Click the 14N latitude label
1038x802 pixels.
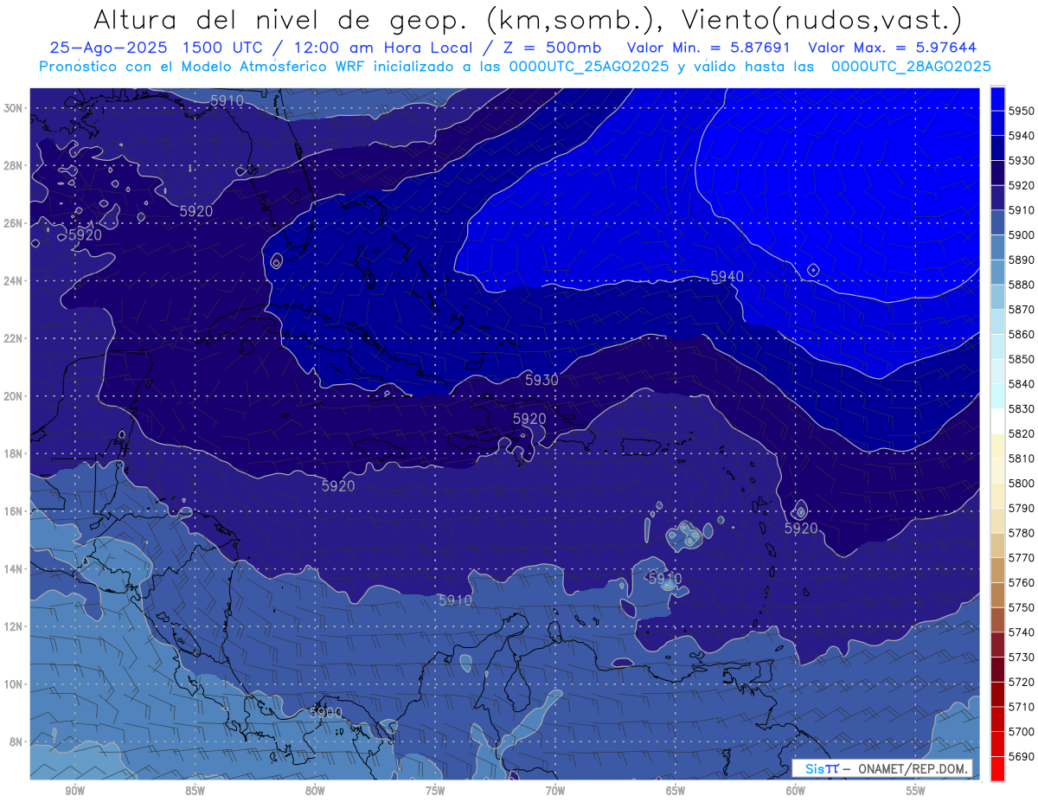[x=14, y=568]
